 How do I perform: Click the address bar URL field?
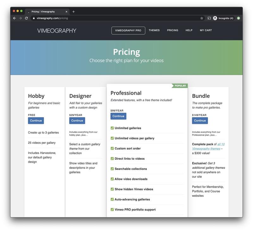click(x=114, y=18)
